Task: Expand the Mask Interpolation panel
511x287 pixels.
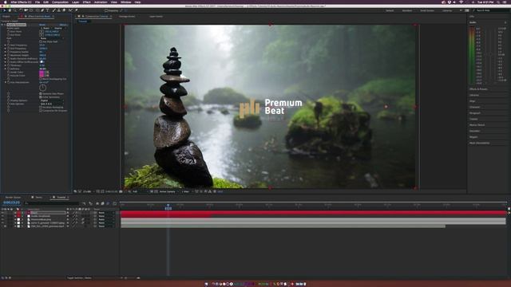Action: click(x=479, y=143)
